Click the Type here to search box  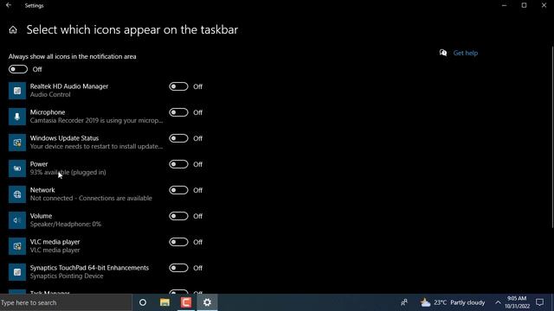click(x=66, y=302)
